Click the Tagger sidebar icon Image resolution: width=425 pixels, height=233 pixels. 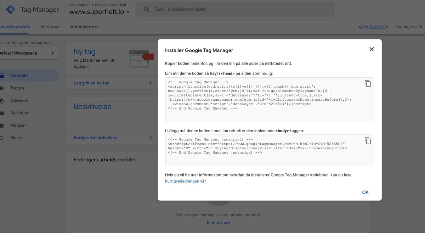(2, 88)
